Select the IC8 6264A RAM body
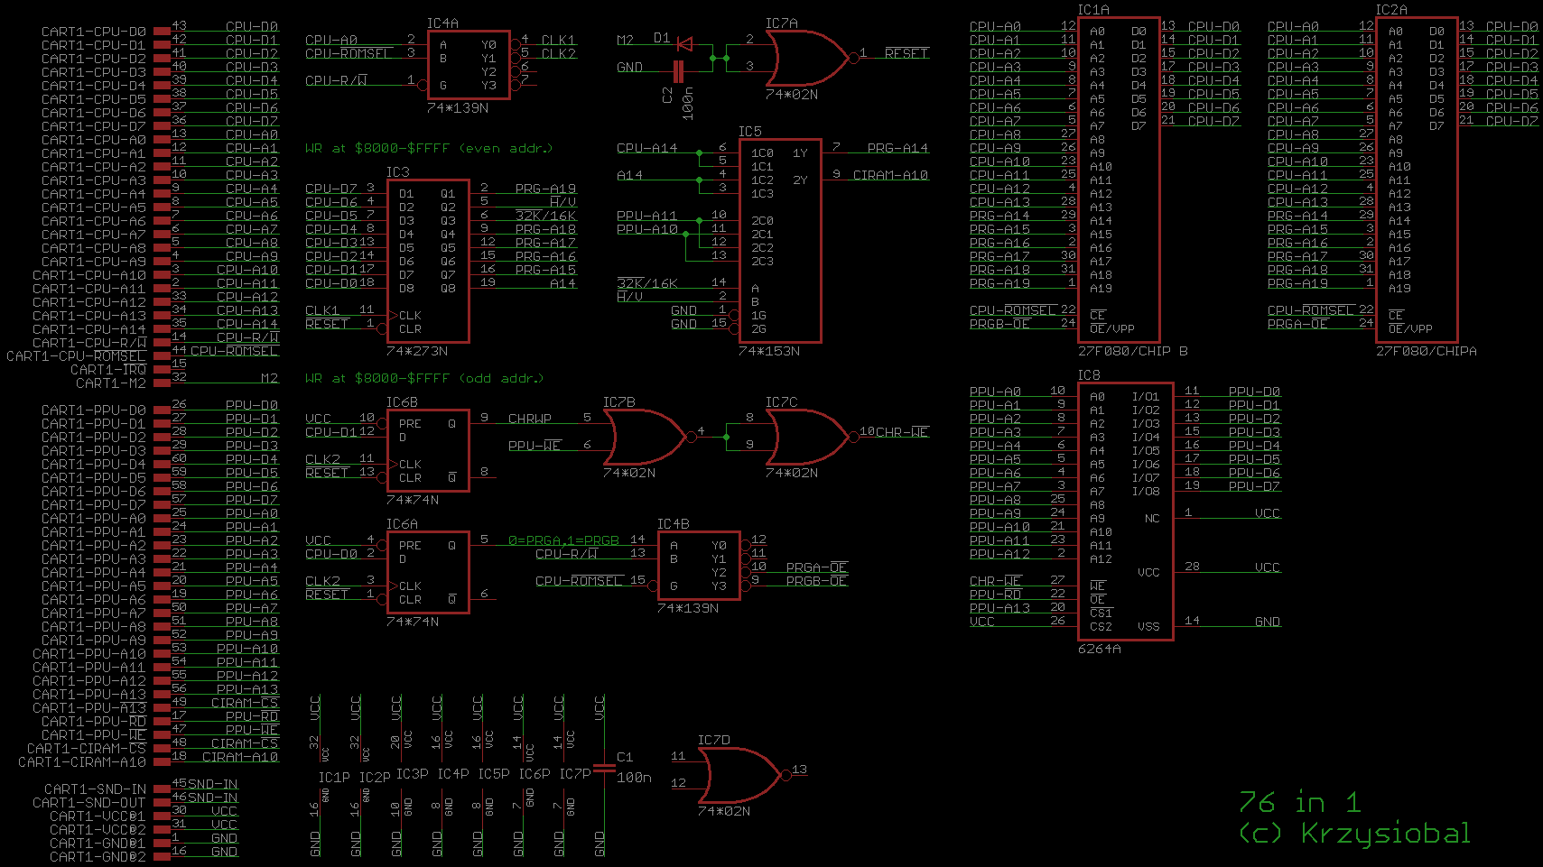The image size is (1543, 867). coord(1125,512)
